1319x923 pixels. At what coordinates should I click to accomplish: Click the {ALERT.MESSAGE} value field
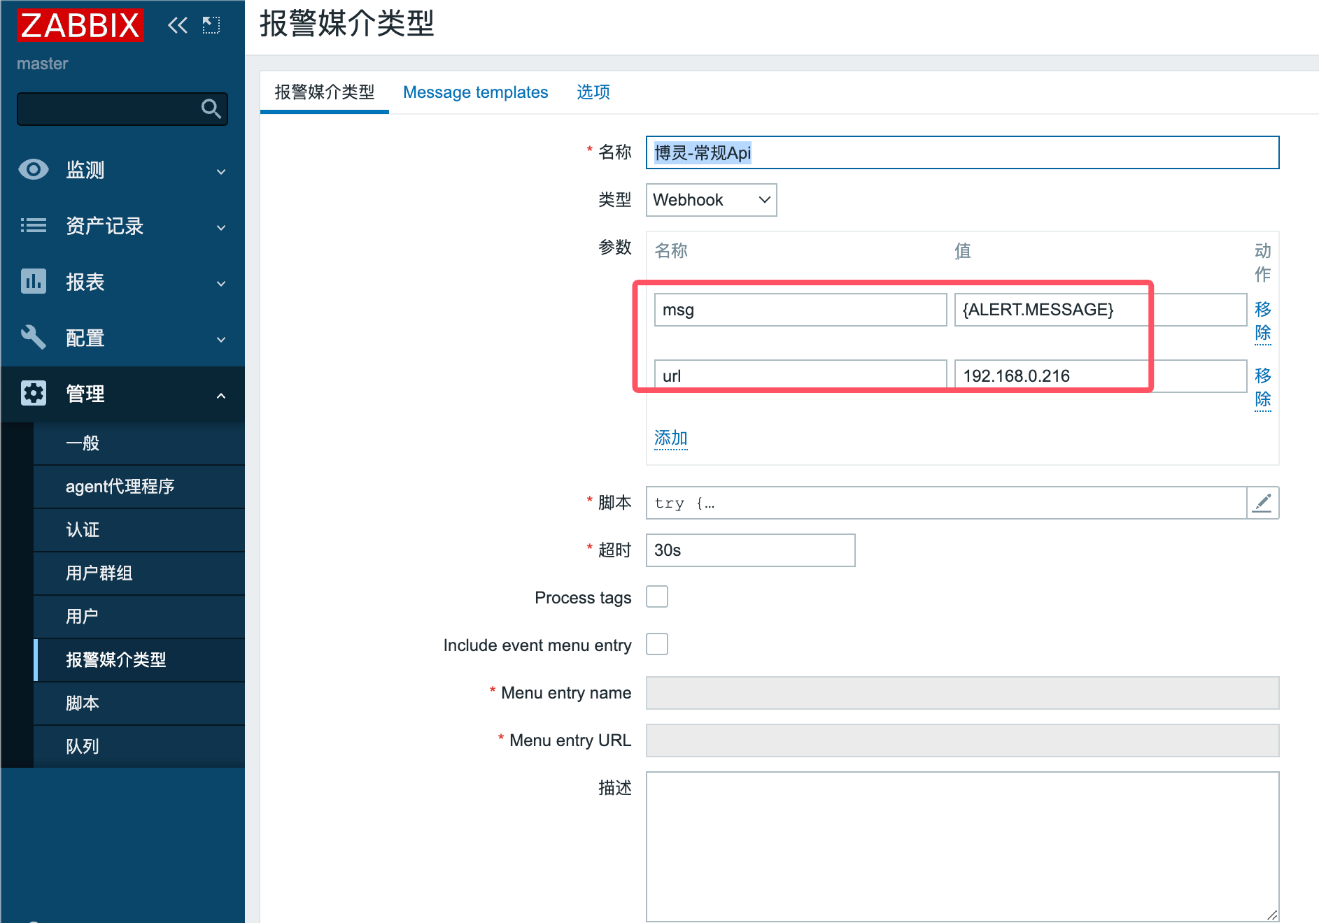point(1101,310)
